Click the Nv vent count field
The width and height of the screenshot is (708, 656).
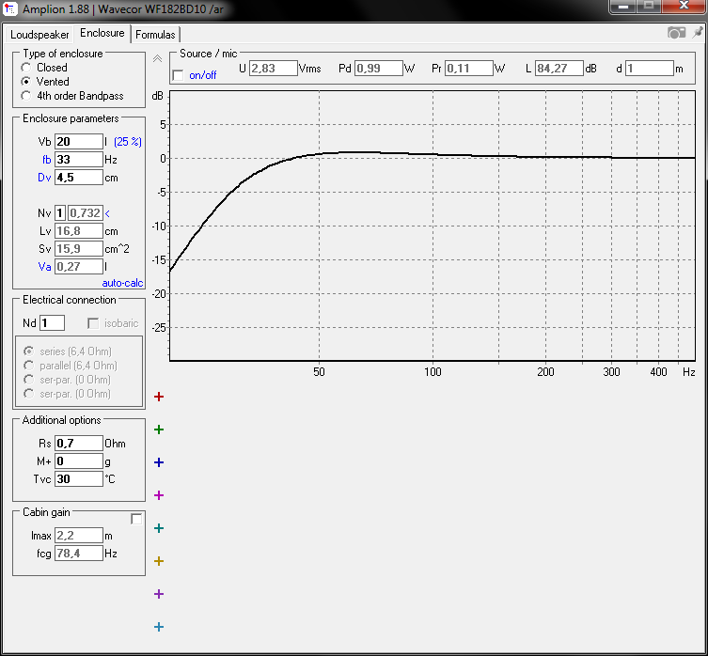60,212
